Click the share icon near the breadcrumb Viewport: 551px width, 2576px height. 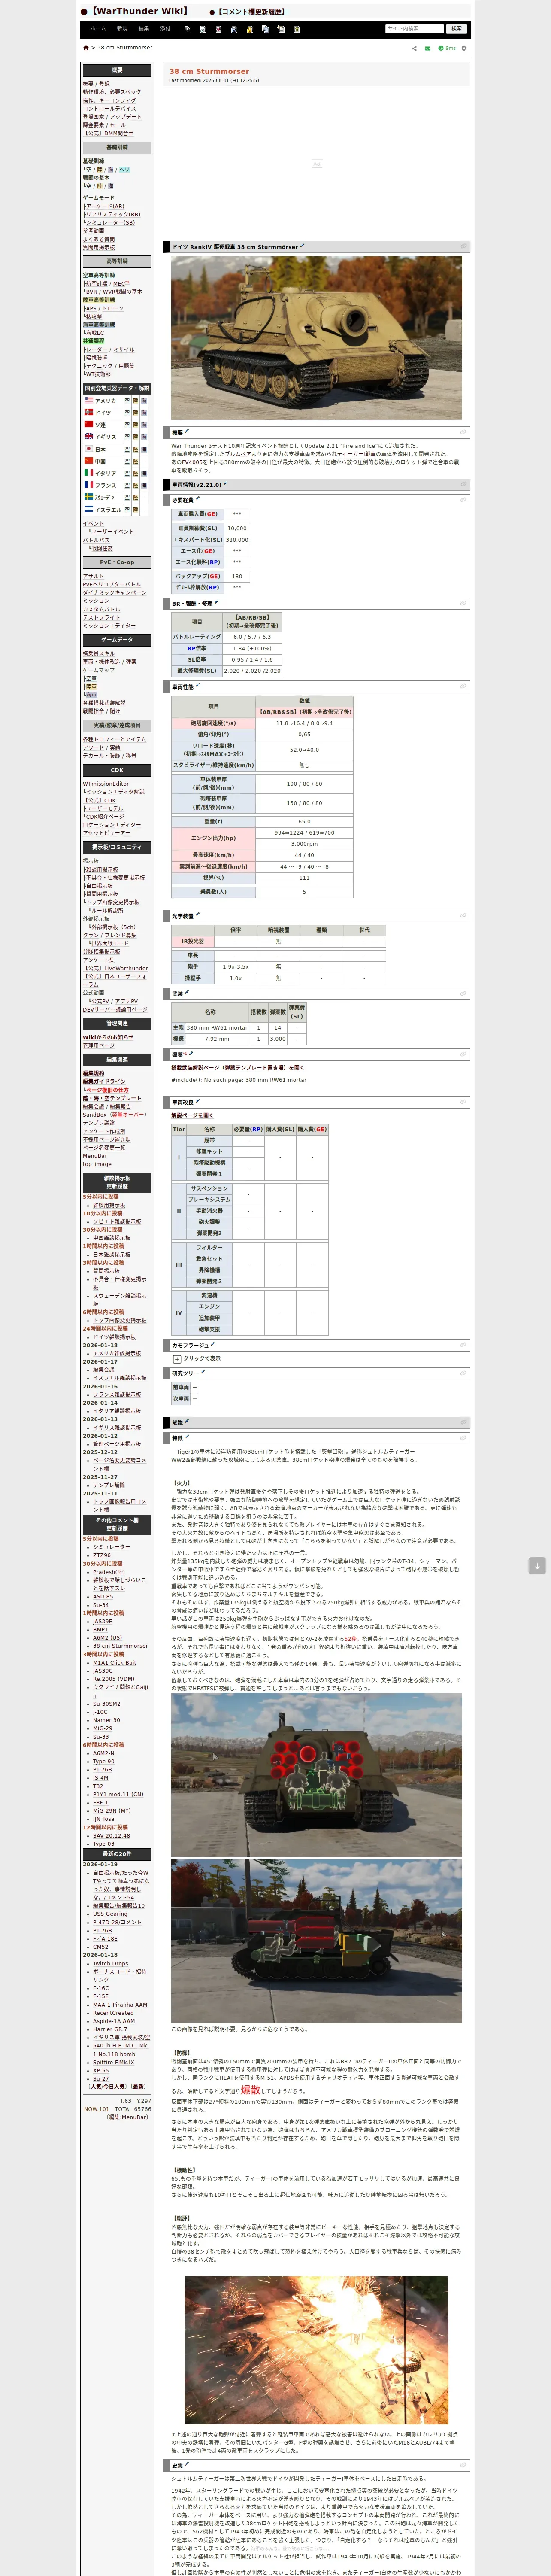[414, 48]
